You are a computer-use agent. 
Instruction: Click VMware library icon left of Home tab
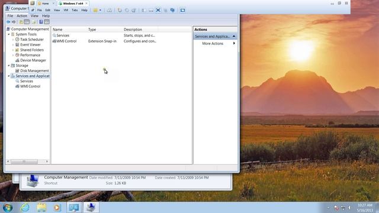(33, 4)
